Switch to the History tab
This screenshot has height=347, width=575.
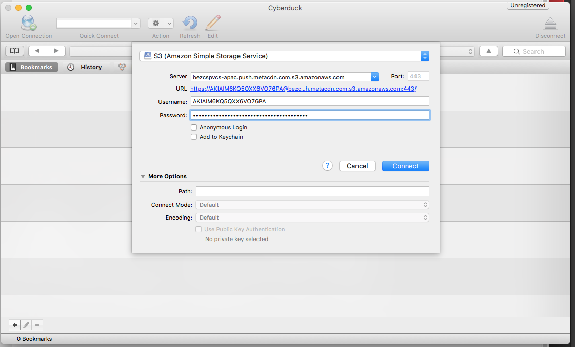coord(85,67)
